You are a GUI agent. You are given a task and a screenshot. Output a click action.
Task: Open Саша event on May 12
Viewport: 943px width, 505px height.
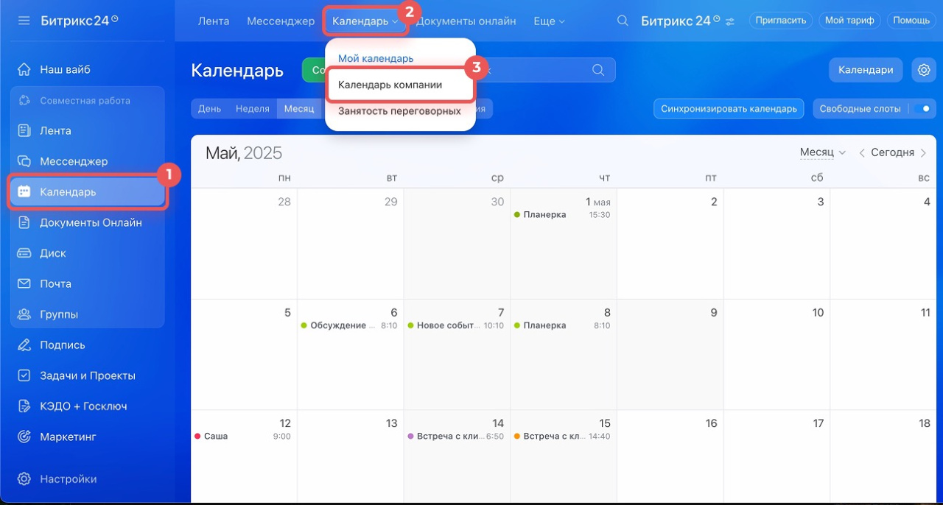[x=243, y=437]
